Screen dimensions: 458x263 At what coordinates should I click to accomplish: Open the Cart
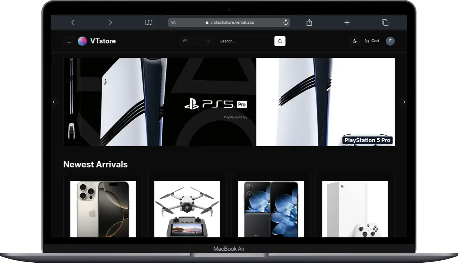tap(372, 41)
